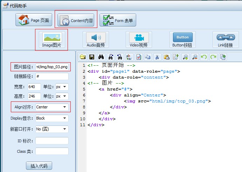Screen dimensions: 242x172
Task: Click code line with img src top_03.png
Action: [x=167, y=101]
